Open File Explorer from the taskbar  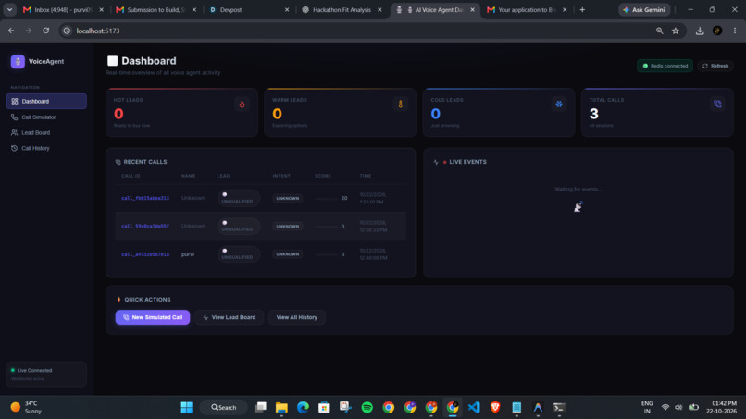coord(281,407)
